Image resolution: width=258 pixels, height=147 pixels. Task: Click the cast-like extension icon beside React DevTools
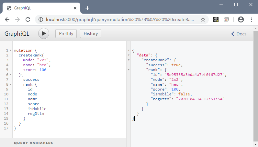(x=226, y=19)
